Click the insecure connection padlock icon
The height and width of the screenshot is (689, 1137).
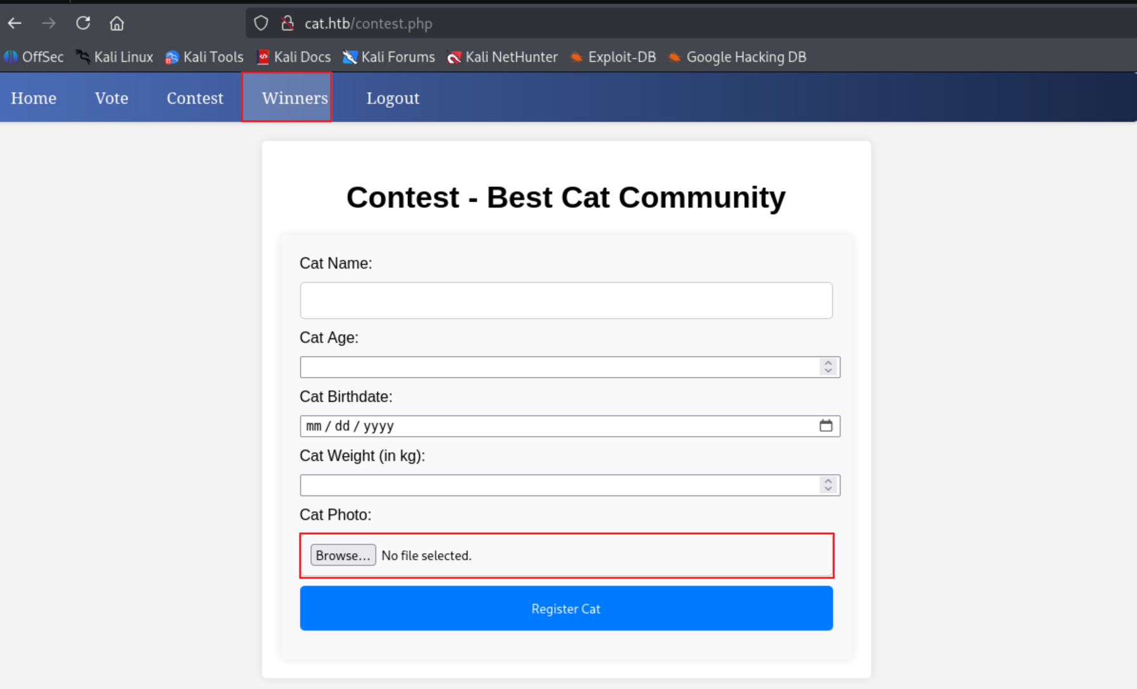click(x=287, y=23)
